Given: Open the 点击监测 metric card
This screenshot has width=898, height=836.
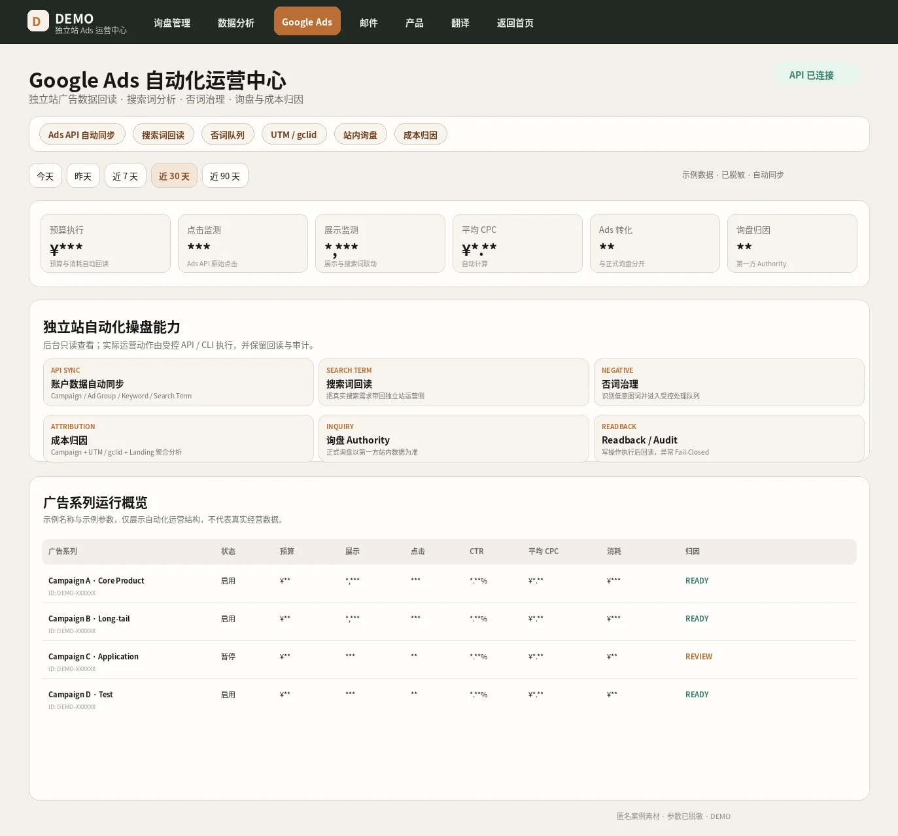Looking at the screenshot, I should [243, 243].
